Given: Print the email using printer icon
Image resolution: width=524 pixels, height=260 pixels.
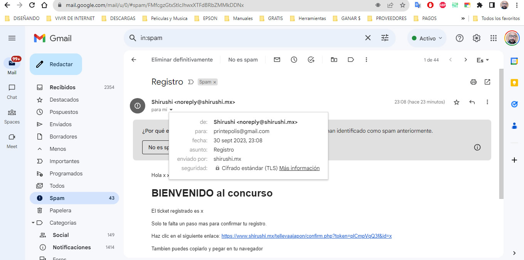Looking at the screenshot, I should point(474,82).
